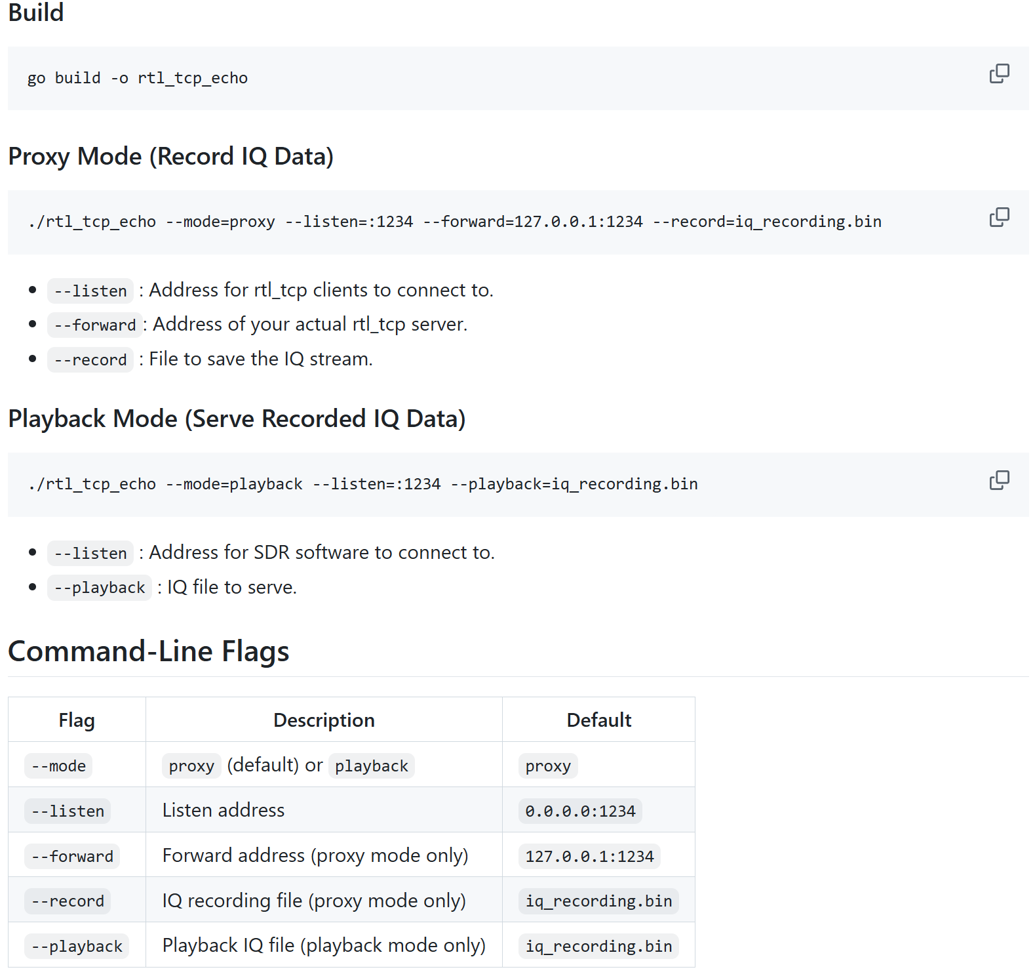Image resolution: width=1035 pixels, height=980 pixels.
Task: Click --mode flag in the table
Action: [58, 766]
